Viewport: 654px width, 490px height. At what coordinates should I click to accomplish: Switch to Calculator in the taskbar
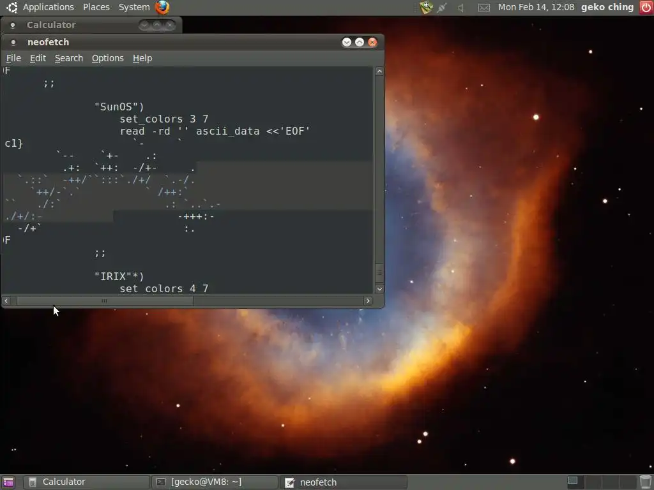[x=86, y=482]
